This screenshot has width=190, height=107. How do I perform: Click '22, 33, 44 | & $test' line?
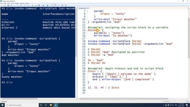coord(104,88)
